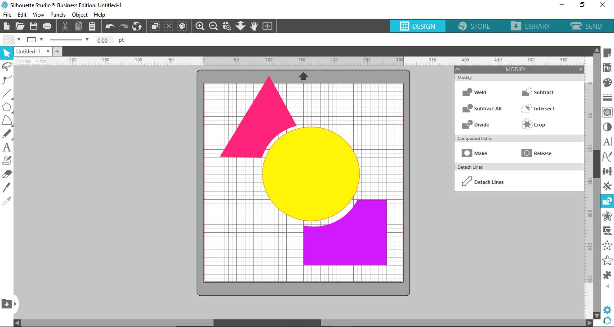Viewport: 614px width, 327px height.
Task: Open the Page Setup panel
Action: (x=607, y=52)
